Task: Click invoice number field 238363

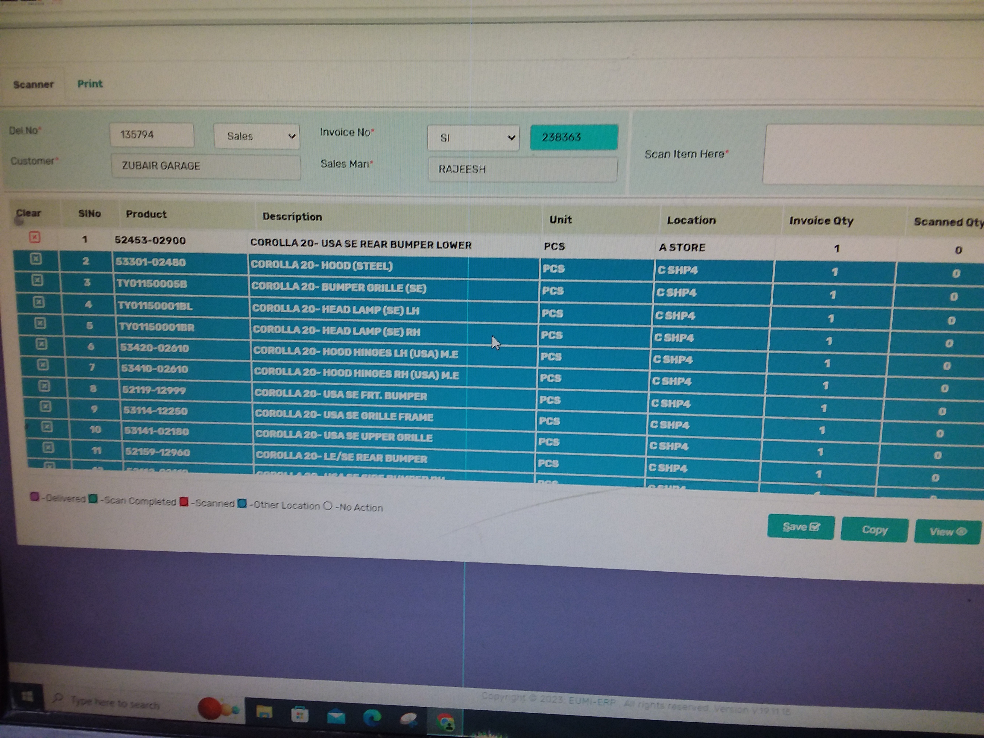Action: [574, 137]
